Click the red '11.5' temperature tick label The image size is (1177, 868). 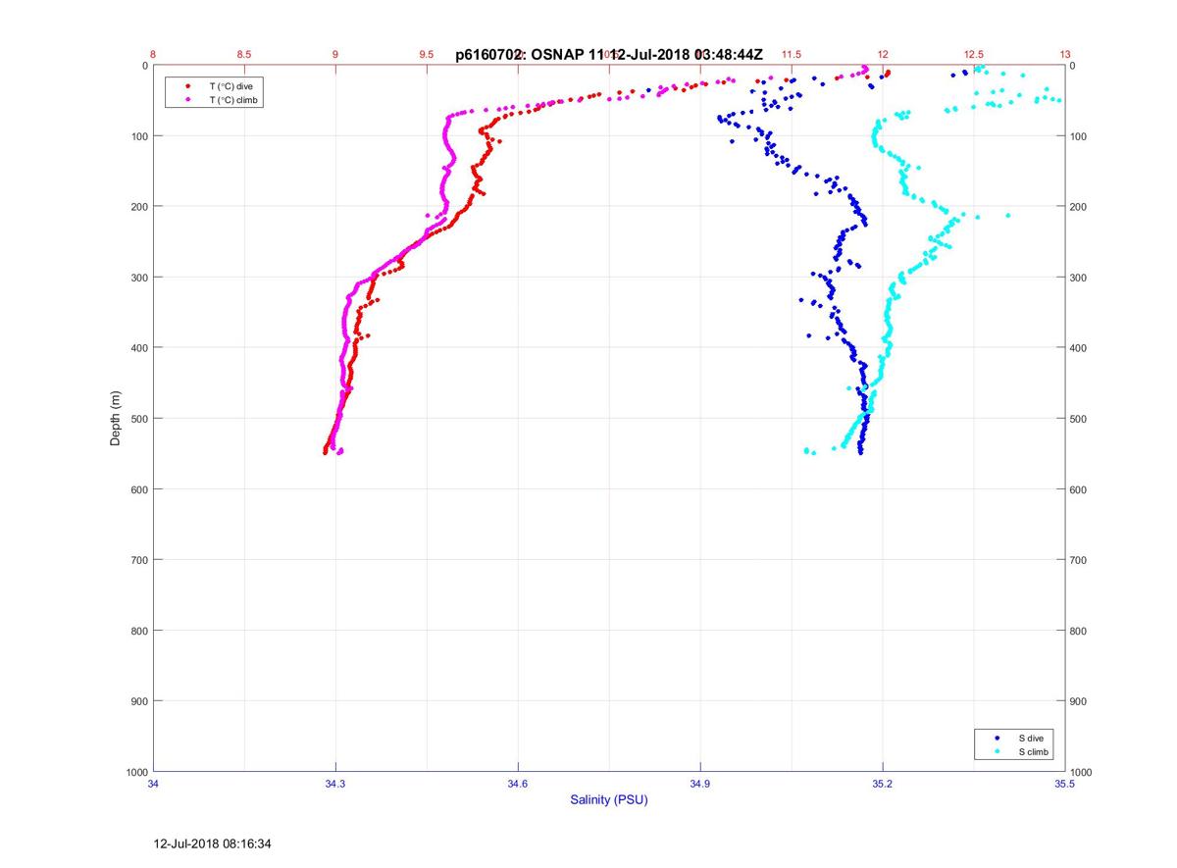click(x=792, y=54)
